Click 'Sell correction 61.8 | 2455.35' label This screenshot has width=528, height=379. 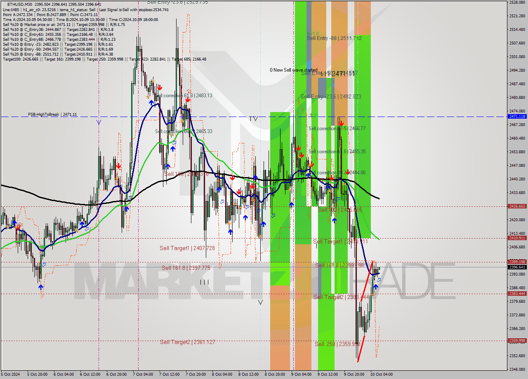pyautogui.click(x=337, y=152)
